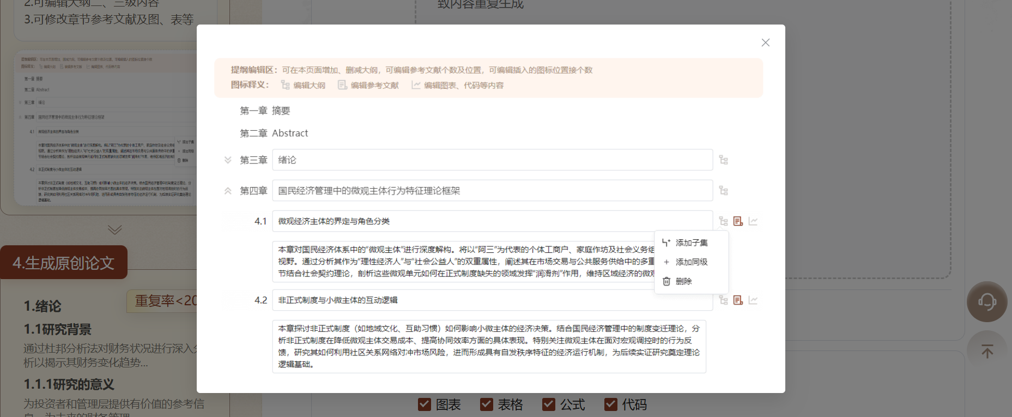Edit the 第四章 title input field
Image resolution: width=1012 pixels, height=417 pixels.
tap(492, 190)
